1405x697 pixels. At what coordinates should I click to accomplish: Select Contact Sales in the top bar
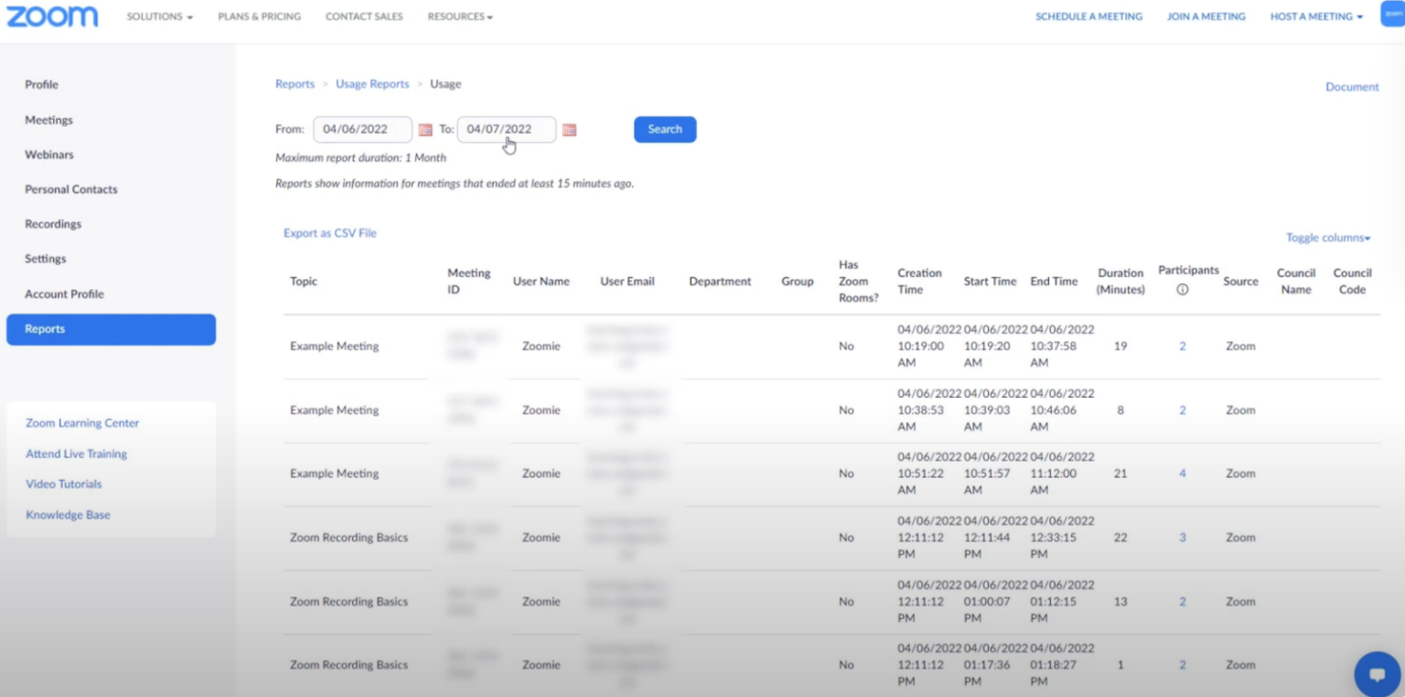364,16
